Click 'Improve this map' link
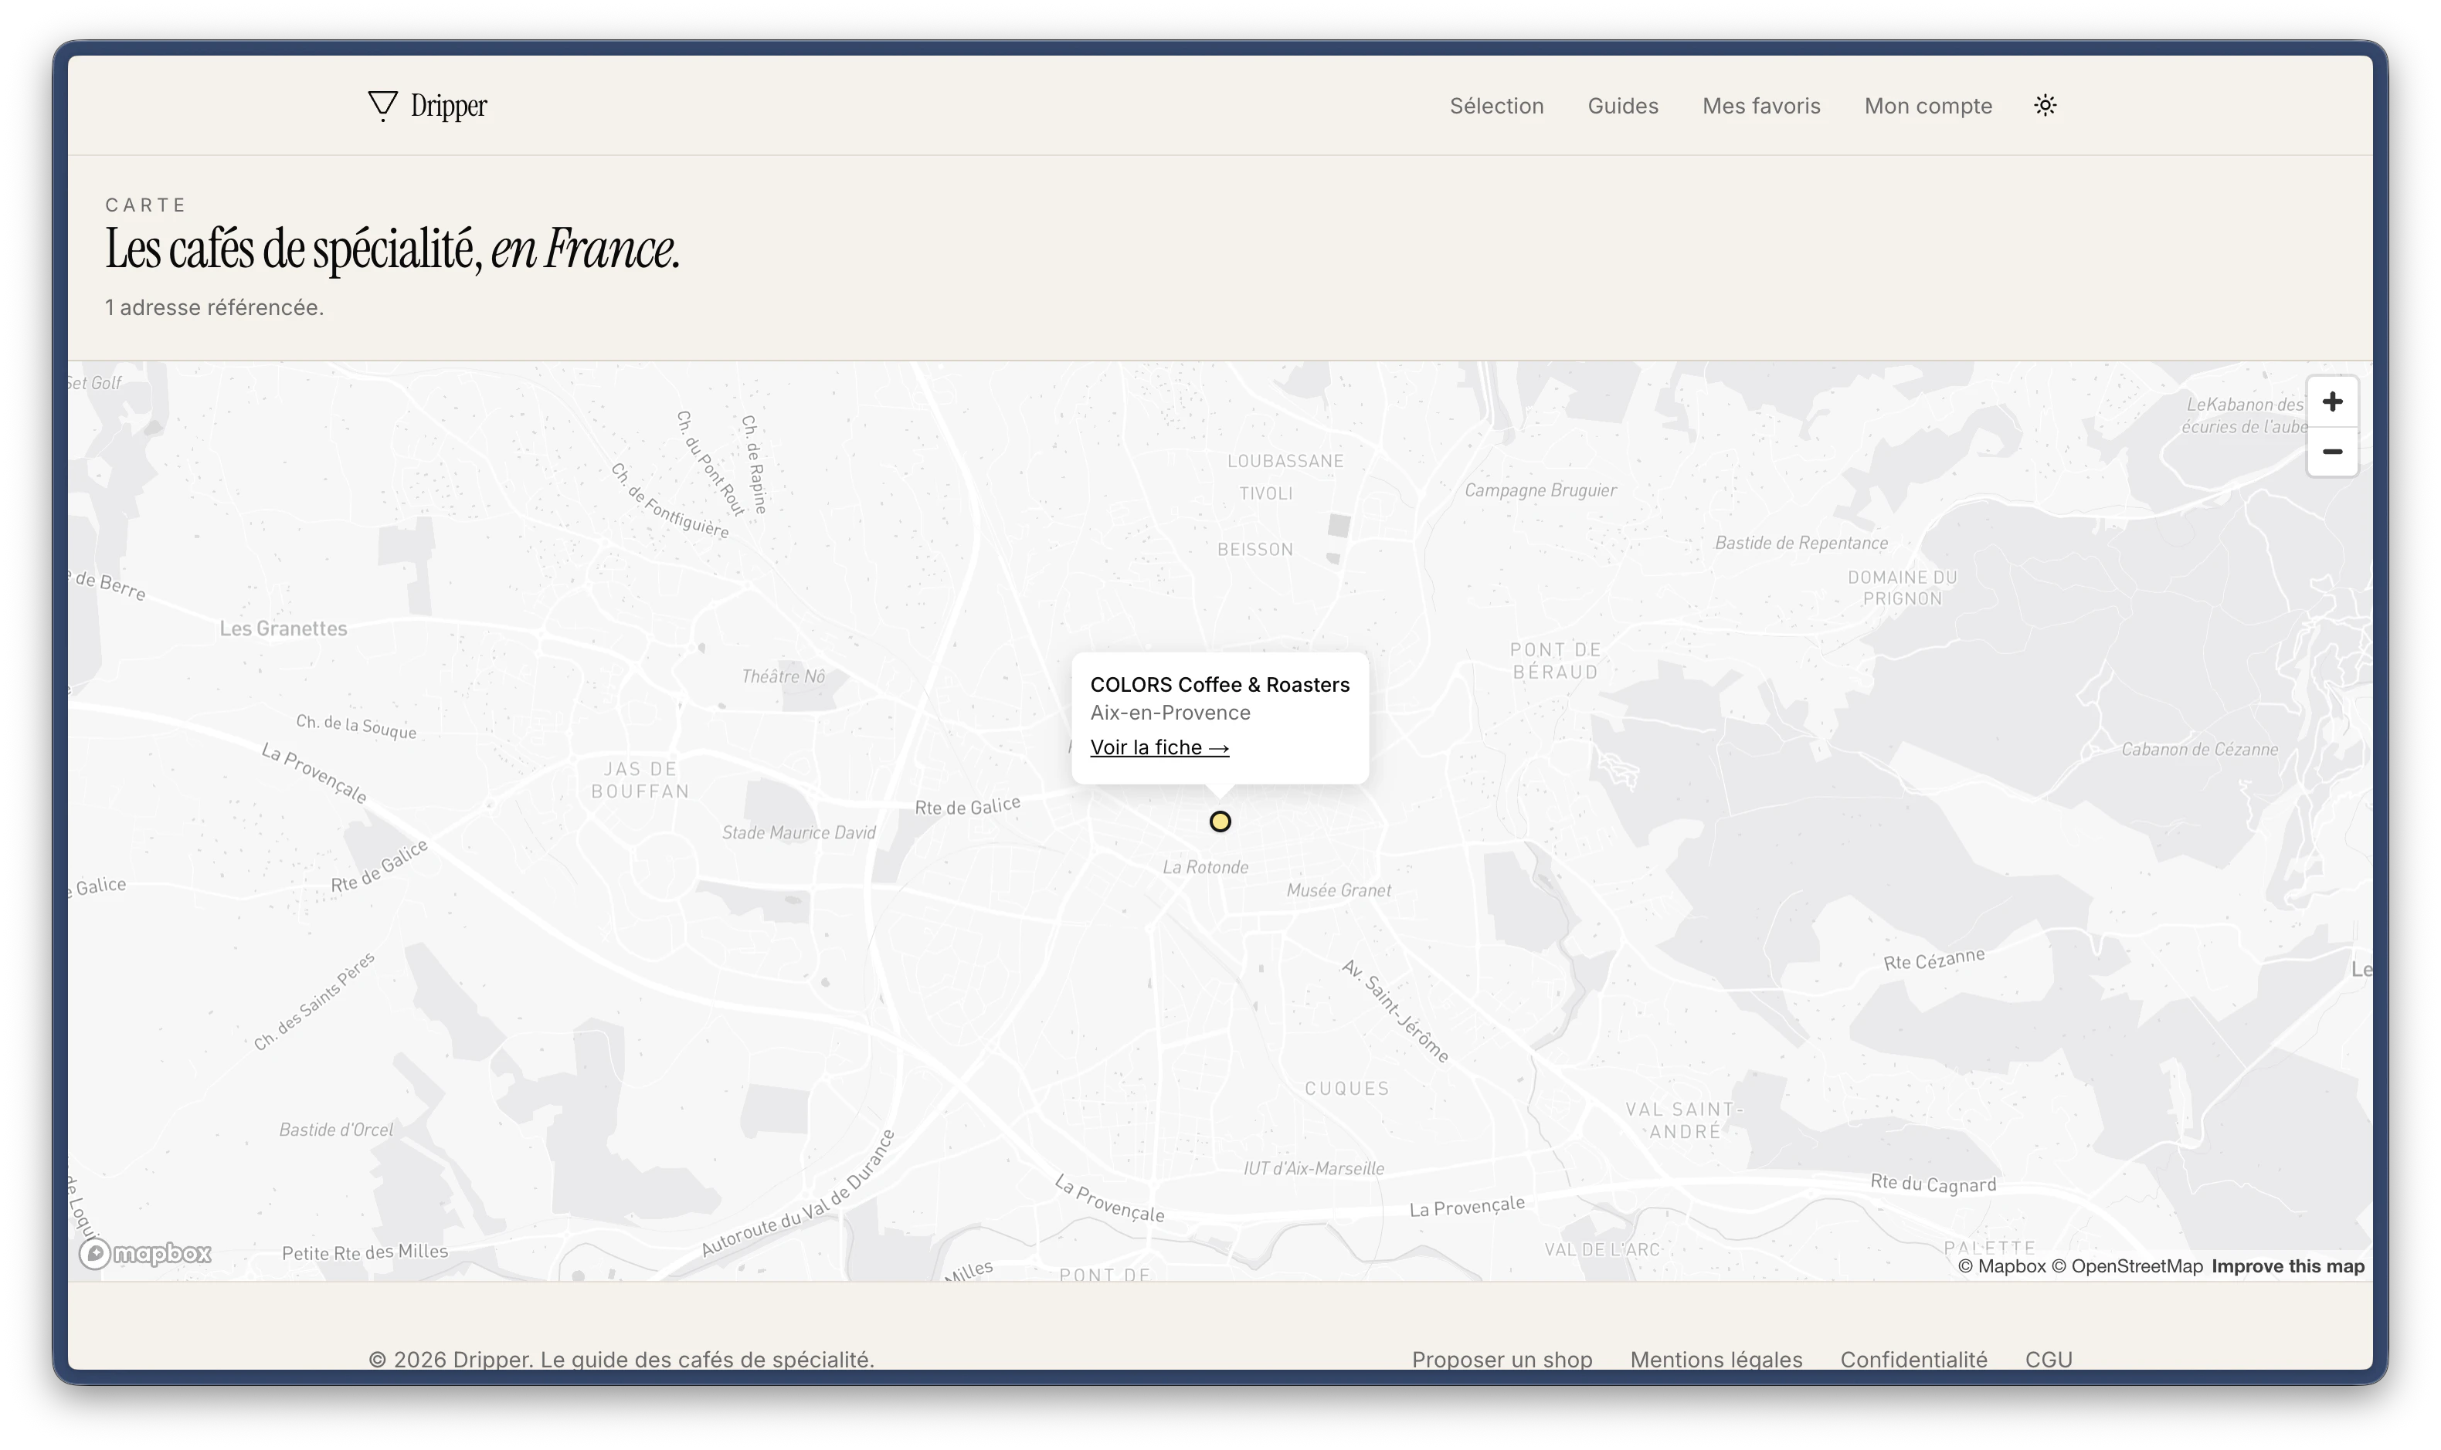 pyautogui.click(x=2287, y=1266)
